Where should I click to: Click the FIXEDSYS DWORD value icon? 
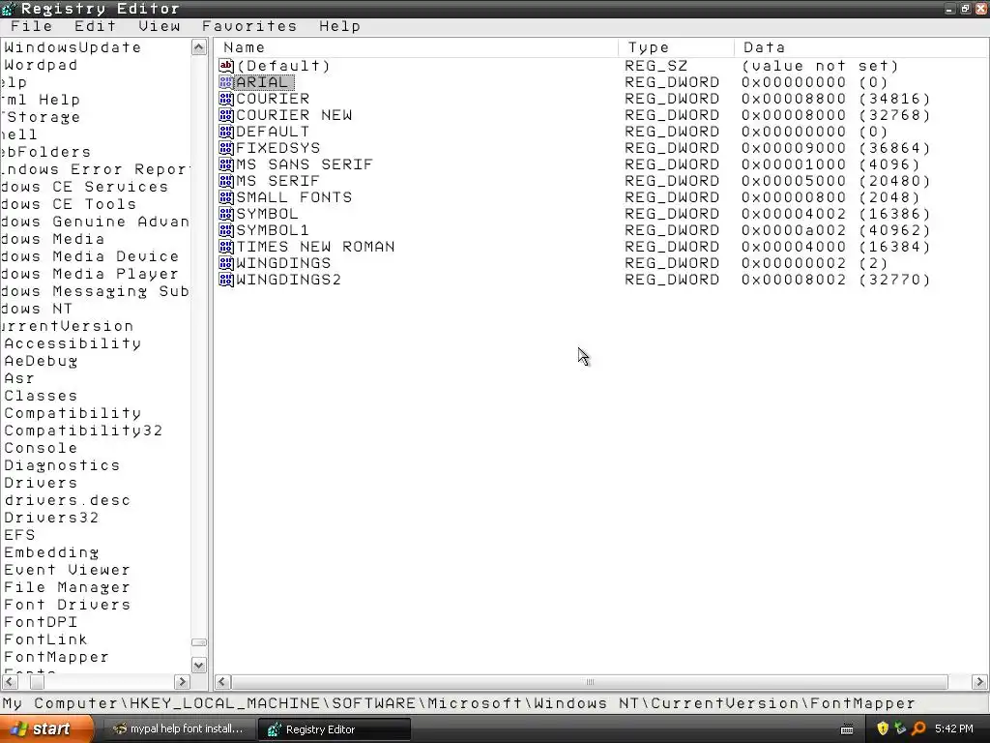[226, 148]
